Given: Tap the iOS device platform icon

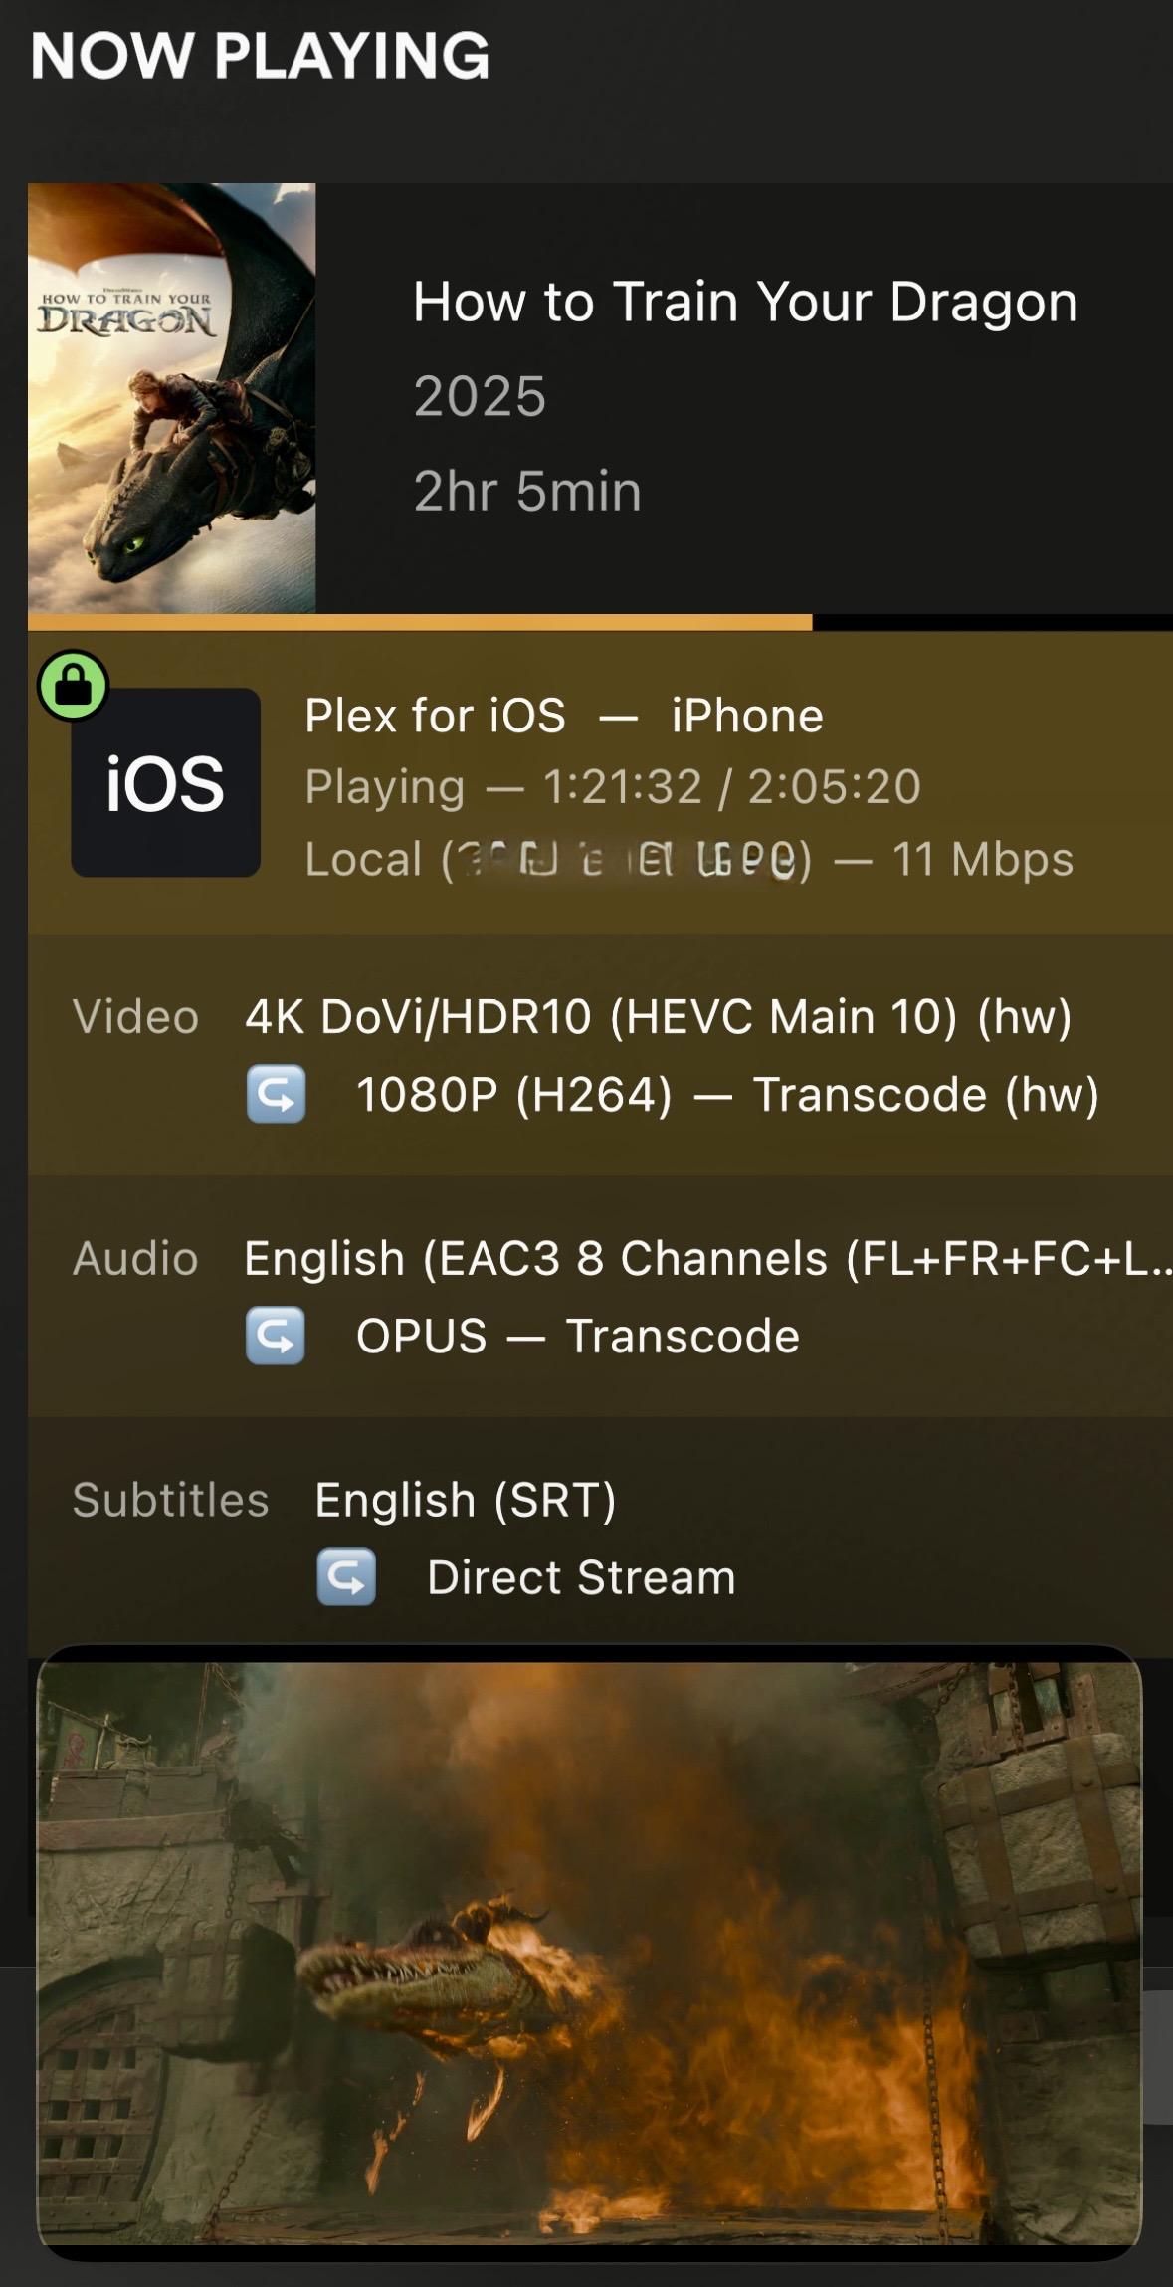Looking at the screenshot, I should (x=166, y=783).
